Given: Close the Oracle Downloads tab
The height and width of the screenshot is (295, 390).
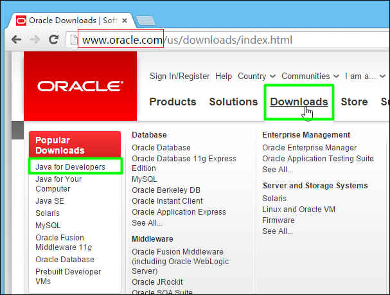Looking at the screenshot, I should coord(125,21).
